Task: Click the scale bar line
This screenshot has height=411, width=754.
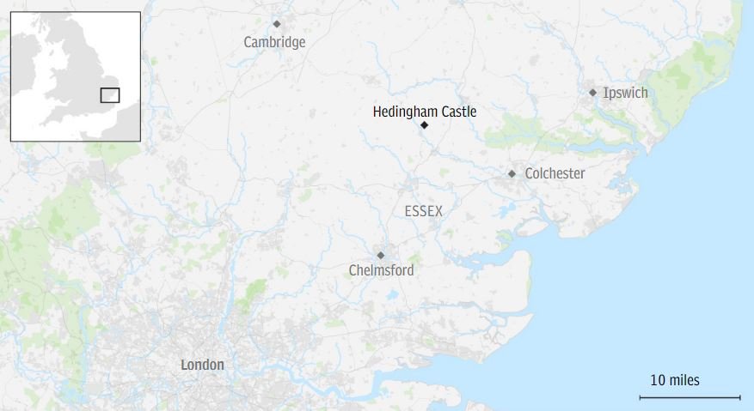Action: pos(690,397)
